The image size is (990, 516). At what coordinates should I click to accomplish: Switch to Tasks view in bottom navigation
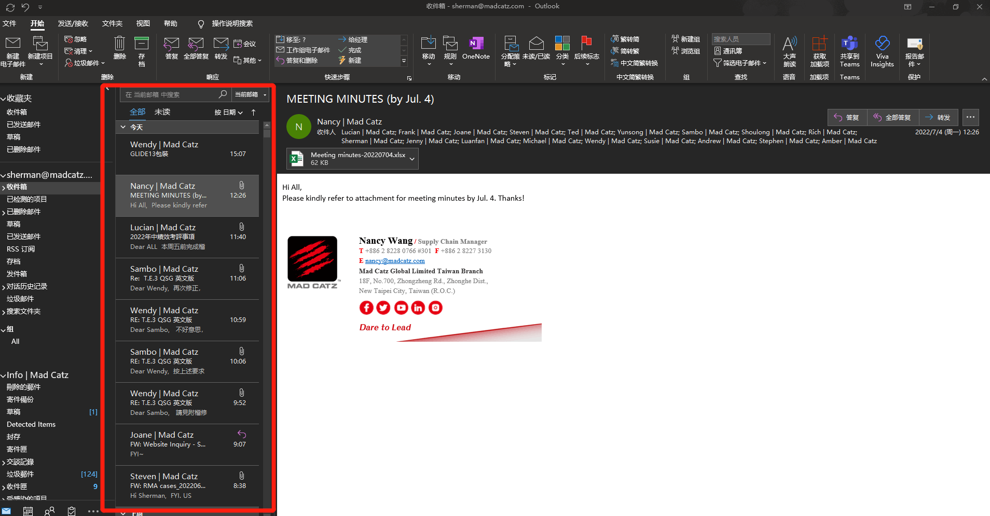pyautogui.click(x=72, y=511)
